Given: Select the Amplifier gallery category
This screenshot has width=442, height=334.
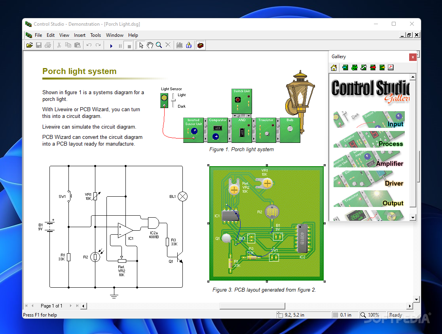Looking at the screenshot, I should tap(369, 159).
